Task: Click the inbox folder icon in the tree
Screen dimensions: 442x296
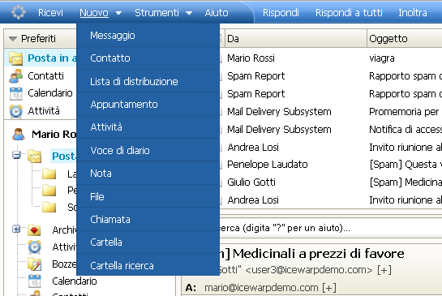Action: [35, 157]
